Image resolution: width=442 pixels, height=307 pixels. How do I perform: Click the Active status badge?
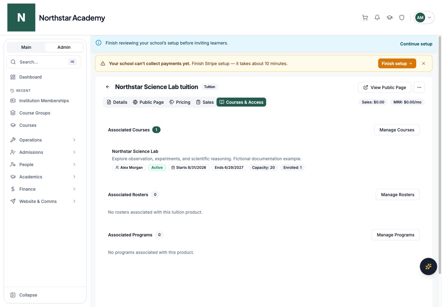157,168
